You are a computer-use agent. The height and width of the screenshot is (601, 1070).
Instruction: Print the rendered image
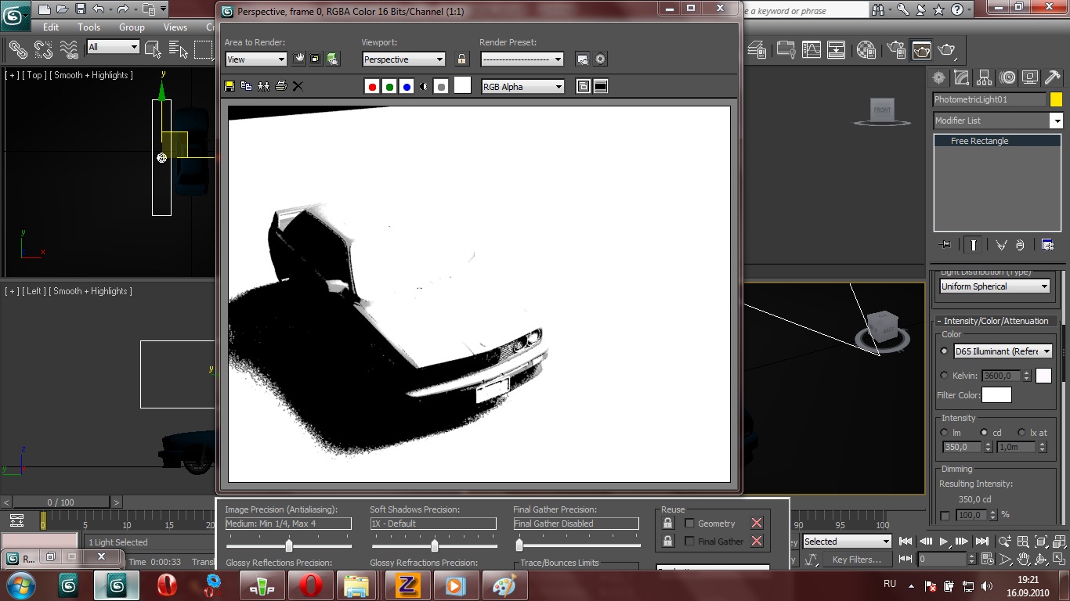pos(280,86)
